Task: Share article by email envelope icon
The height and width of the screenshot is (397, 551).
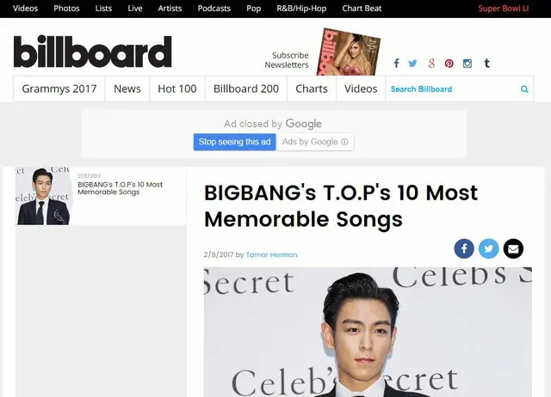Action: pyautogui.click(x=513, y=248)
